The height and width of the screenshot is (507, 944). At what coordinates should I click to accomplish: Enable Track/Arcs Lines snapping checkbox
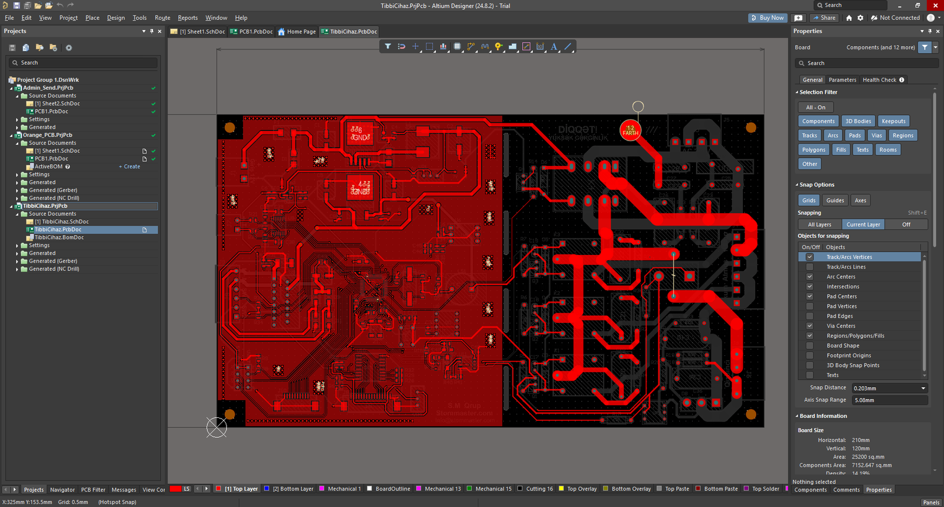click(809, 267)
